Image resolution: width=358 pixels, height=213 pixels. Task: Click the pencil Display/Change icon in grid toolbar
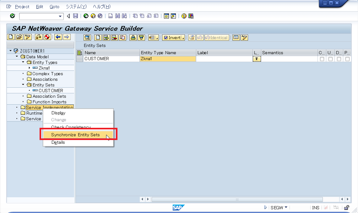pos(244,38)
